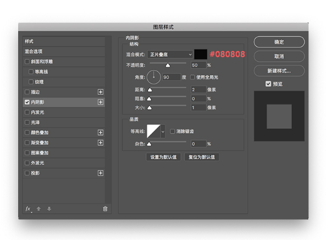Click the angle dial control
326x240 pixels.
pos(153,77)
